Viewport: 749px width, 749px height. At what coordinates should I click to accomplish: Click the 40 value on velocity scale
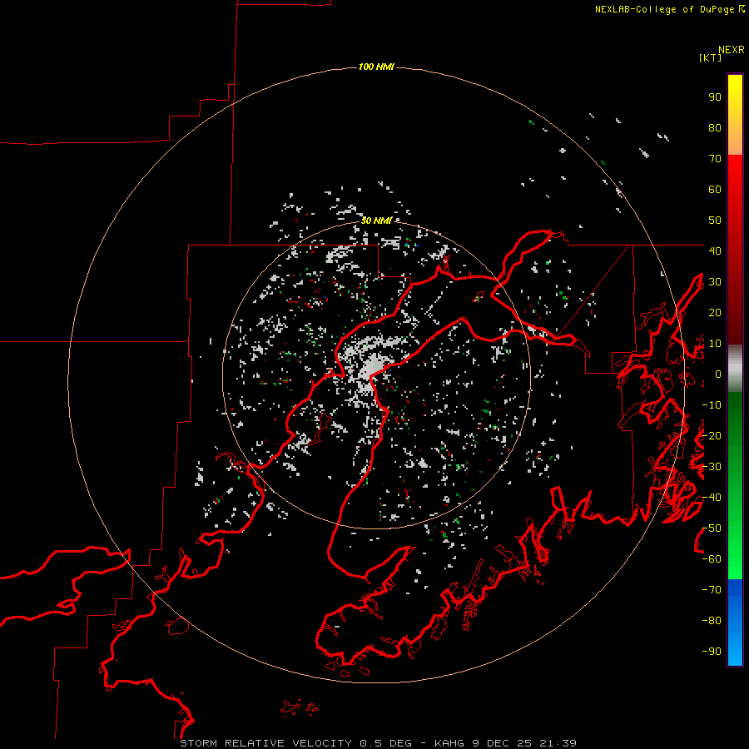(x=715, y=251)
